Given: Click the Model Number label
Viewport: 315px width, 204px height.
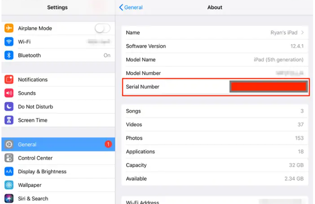Looking at the screenshot, I should coord(143,73).
